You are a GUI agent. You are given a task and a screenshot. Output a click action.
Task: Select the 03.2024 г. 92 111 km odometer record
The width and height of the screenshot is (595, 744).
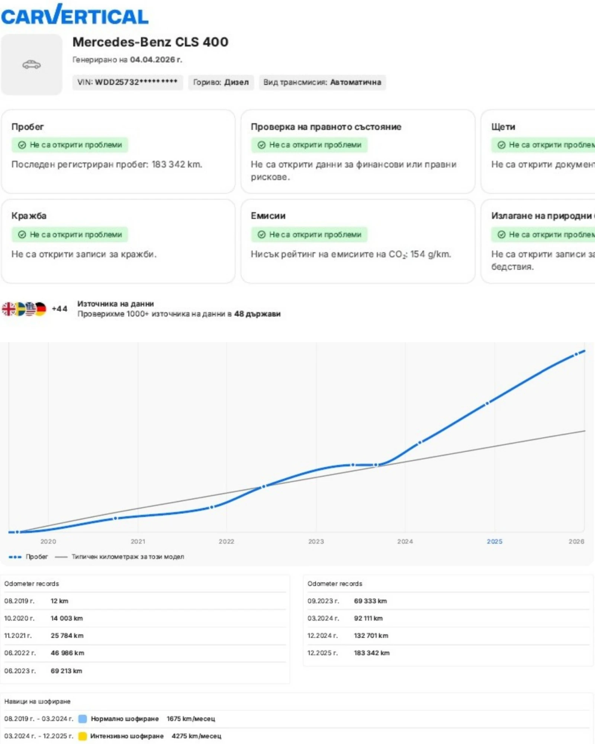point(448,618)
